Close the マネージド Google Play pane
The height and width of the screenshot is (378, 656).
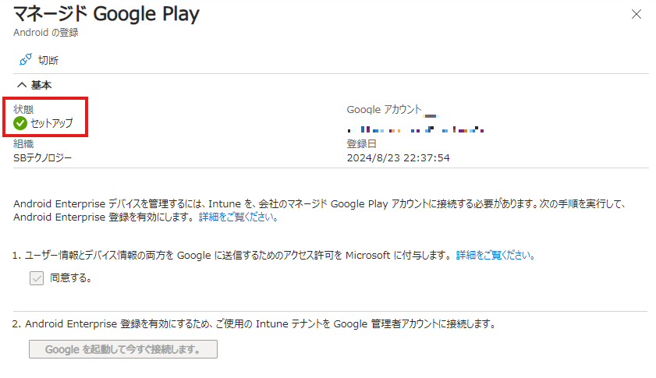pos(636,14)
